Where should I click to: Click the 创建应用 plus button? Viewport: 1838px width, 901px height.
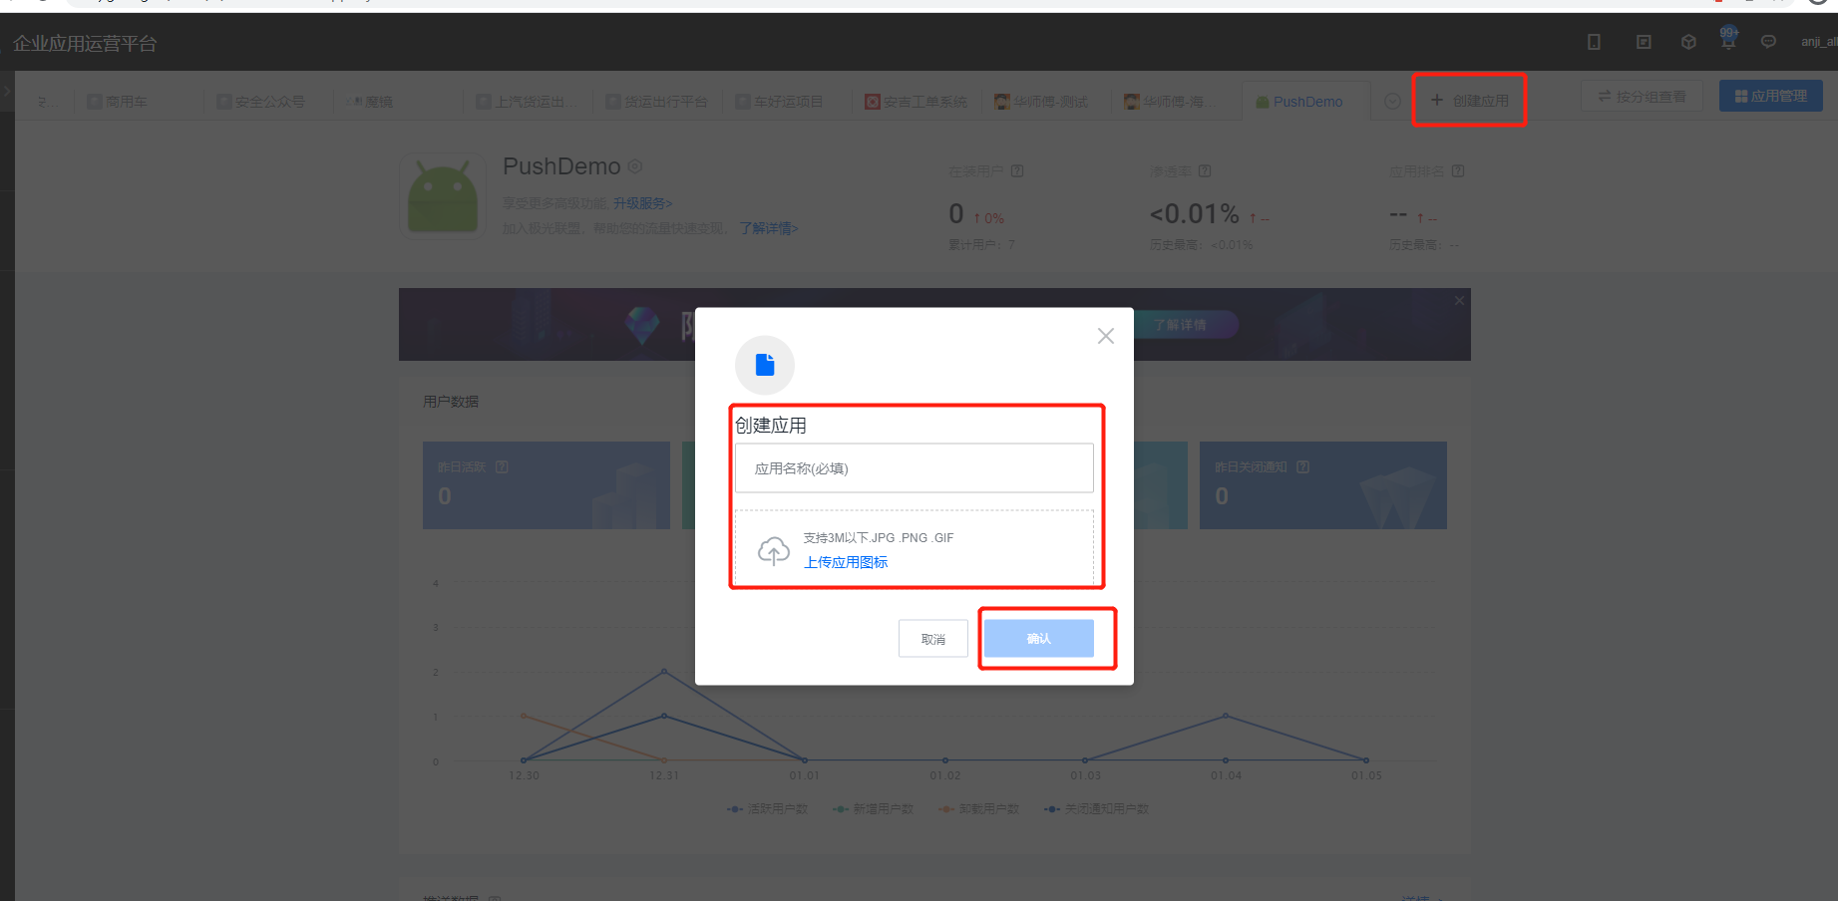[x=1469, y=101]
